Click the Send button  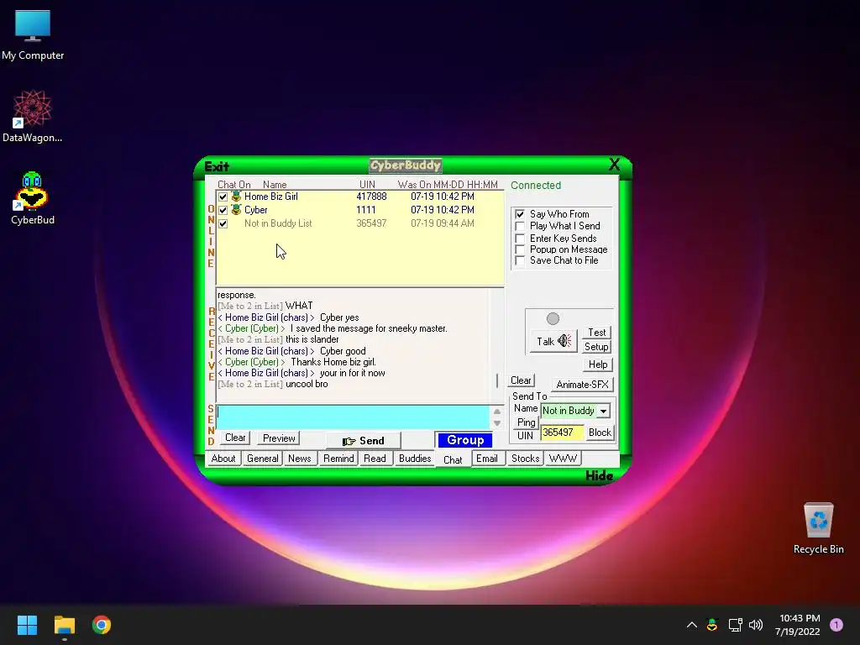tap(363, 441)
